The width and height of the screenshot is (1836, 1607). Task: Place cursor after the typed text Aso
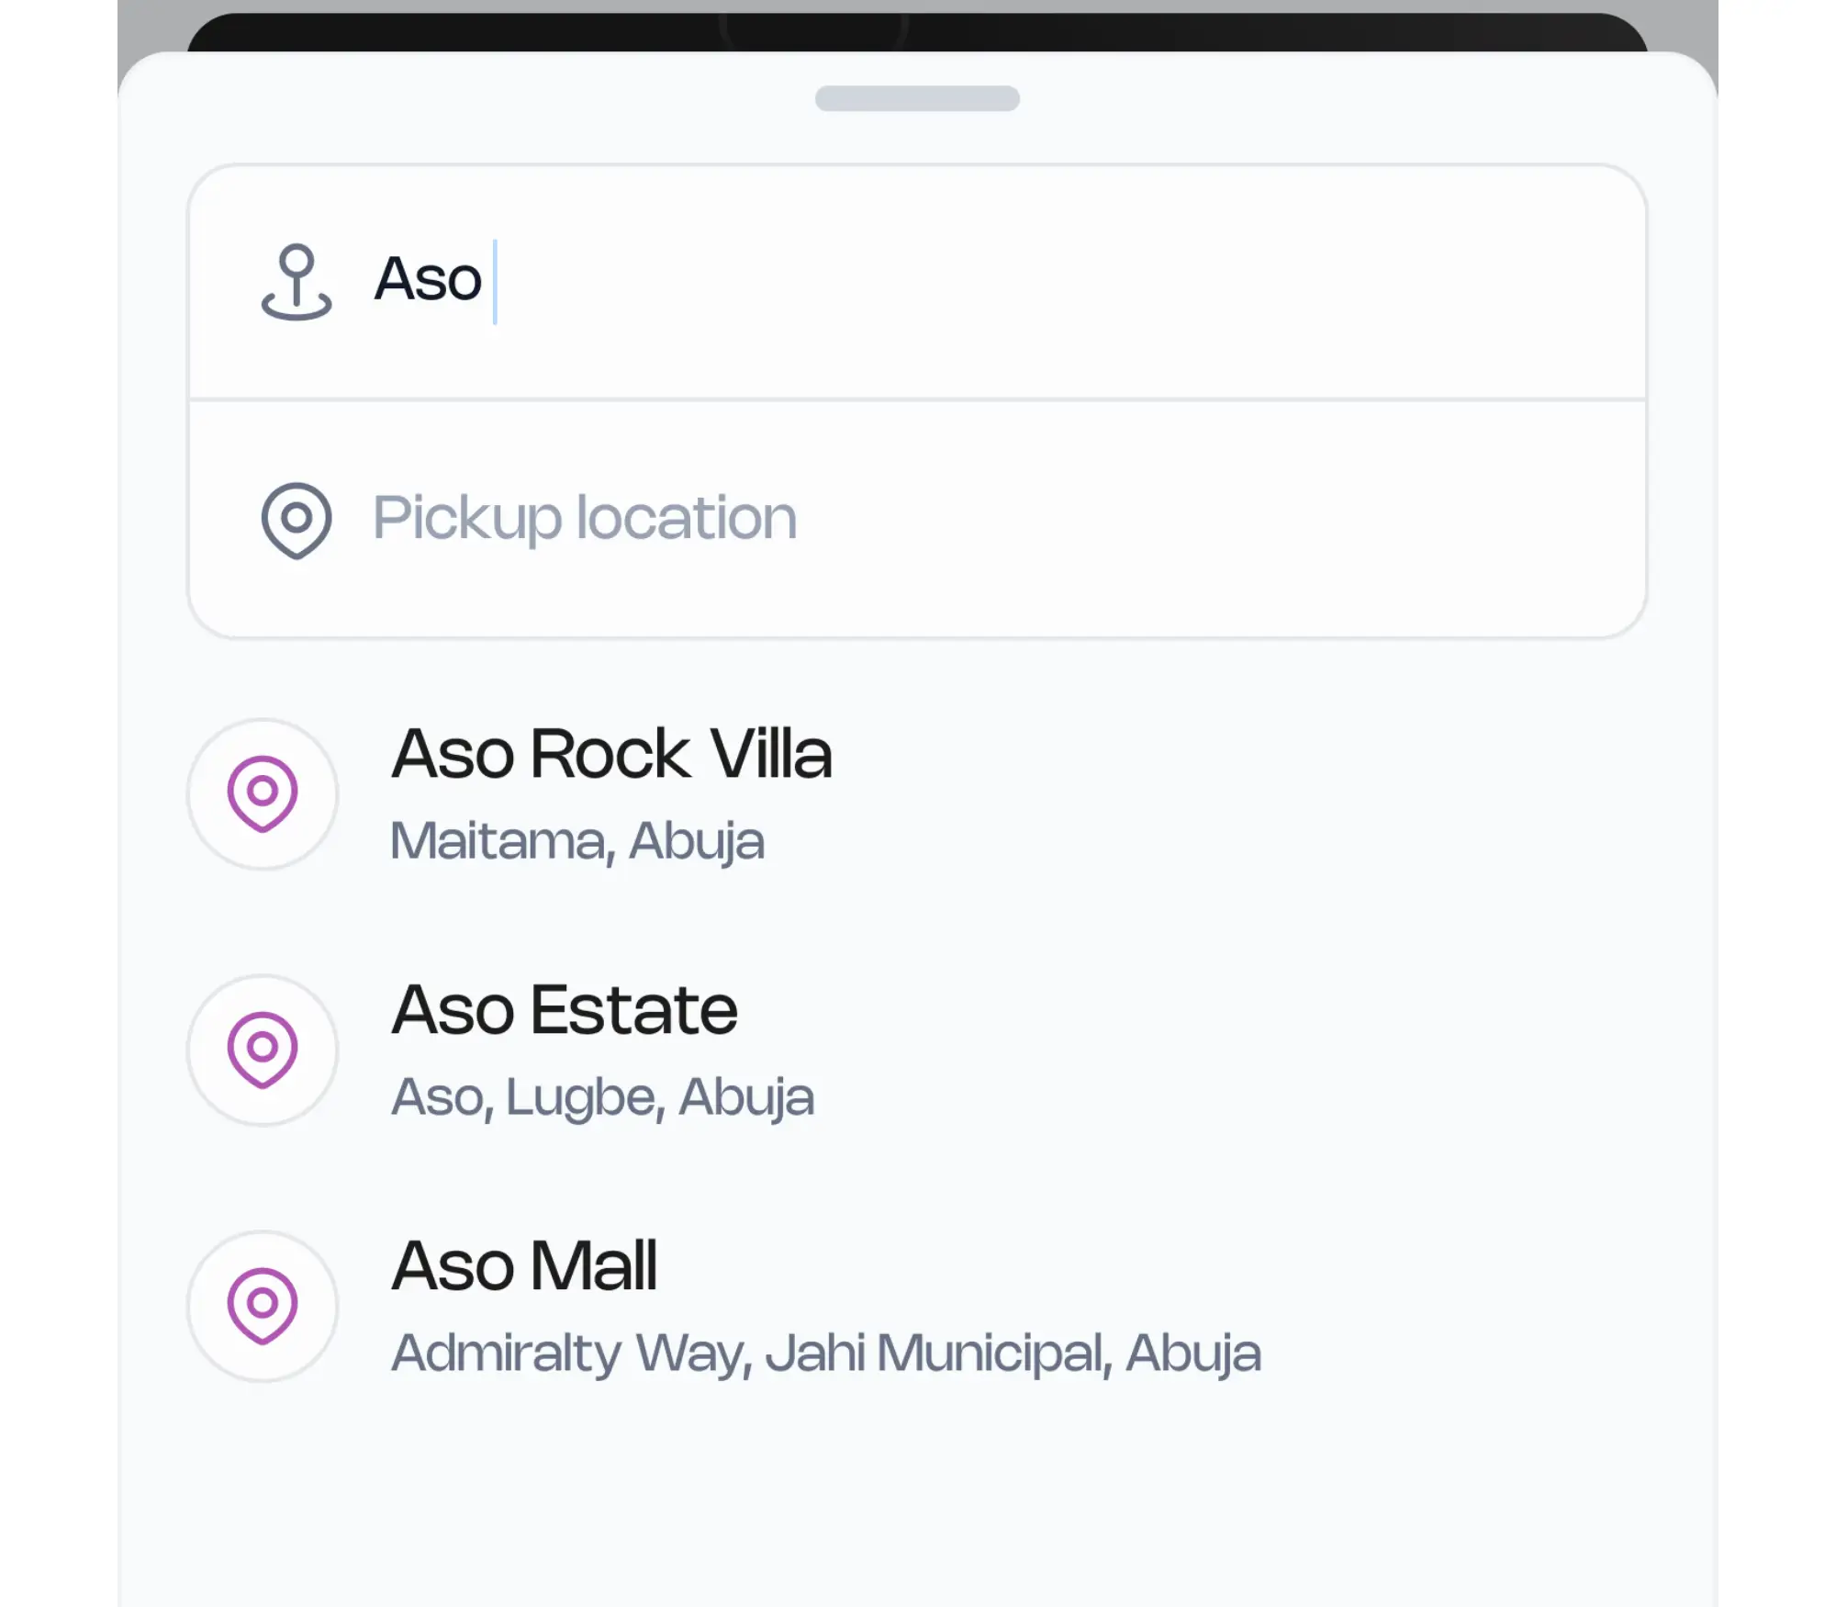(492, 281)
